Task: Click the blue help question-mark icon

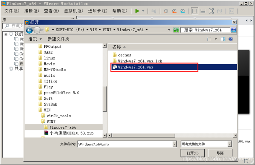Action: pyautogui.click(x=231, y=39)
